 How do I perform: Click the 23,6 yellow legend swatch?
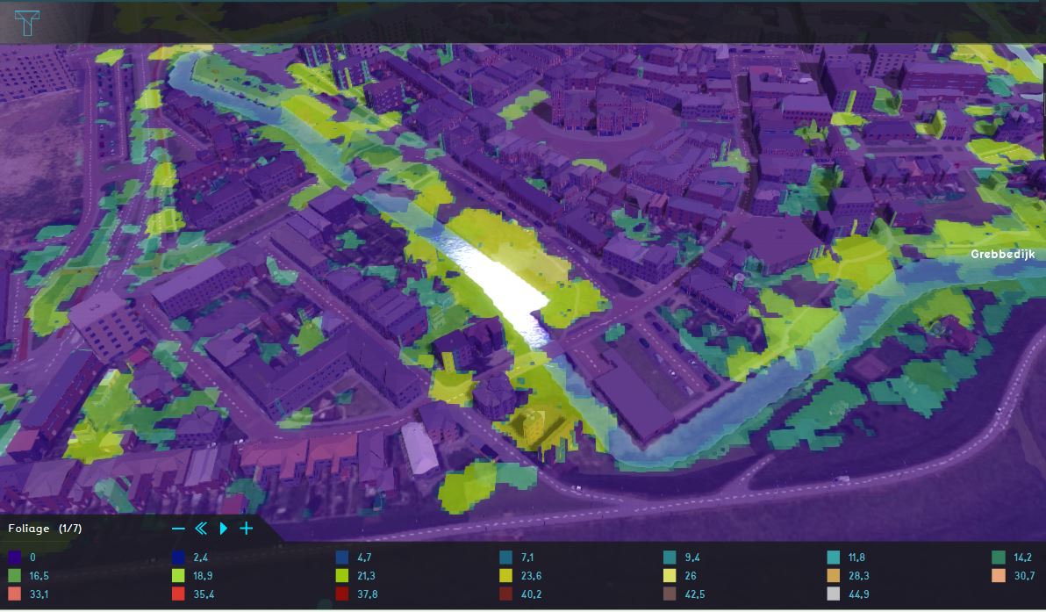tap(506, 575)
